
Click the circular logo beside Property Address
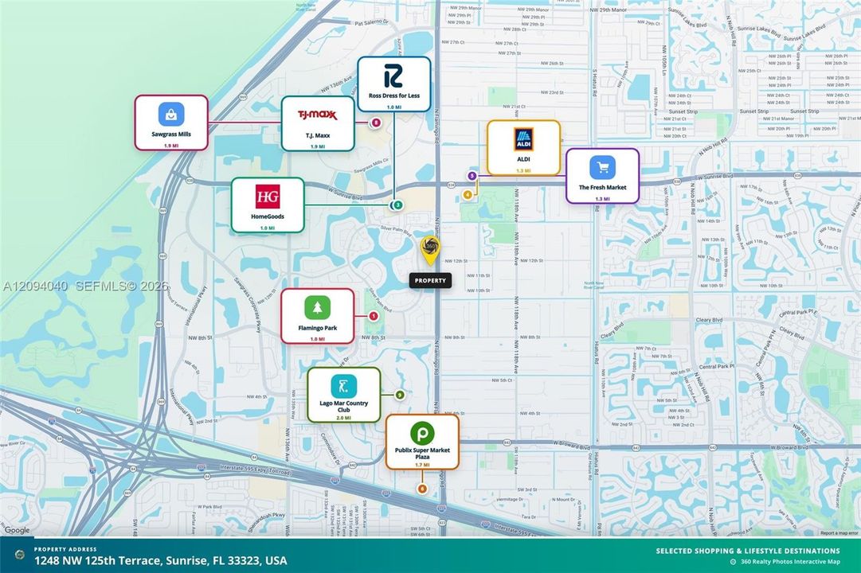point(20,555)
